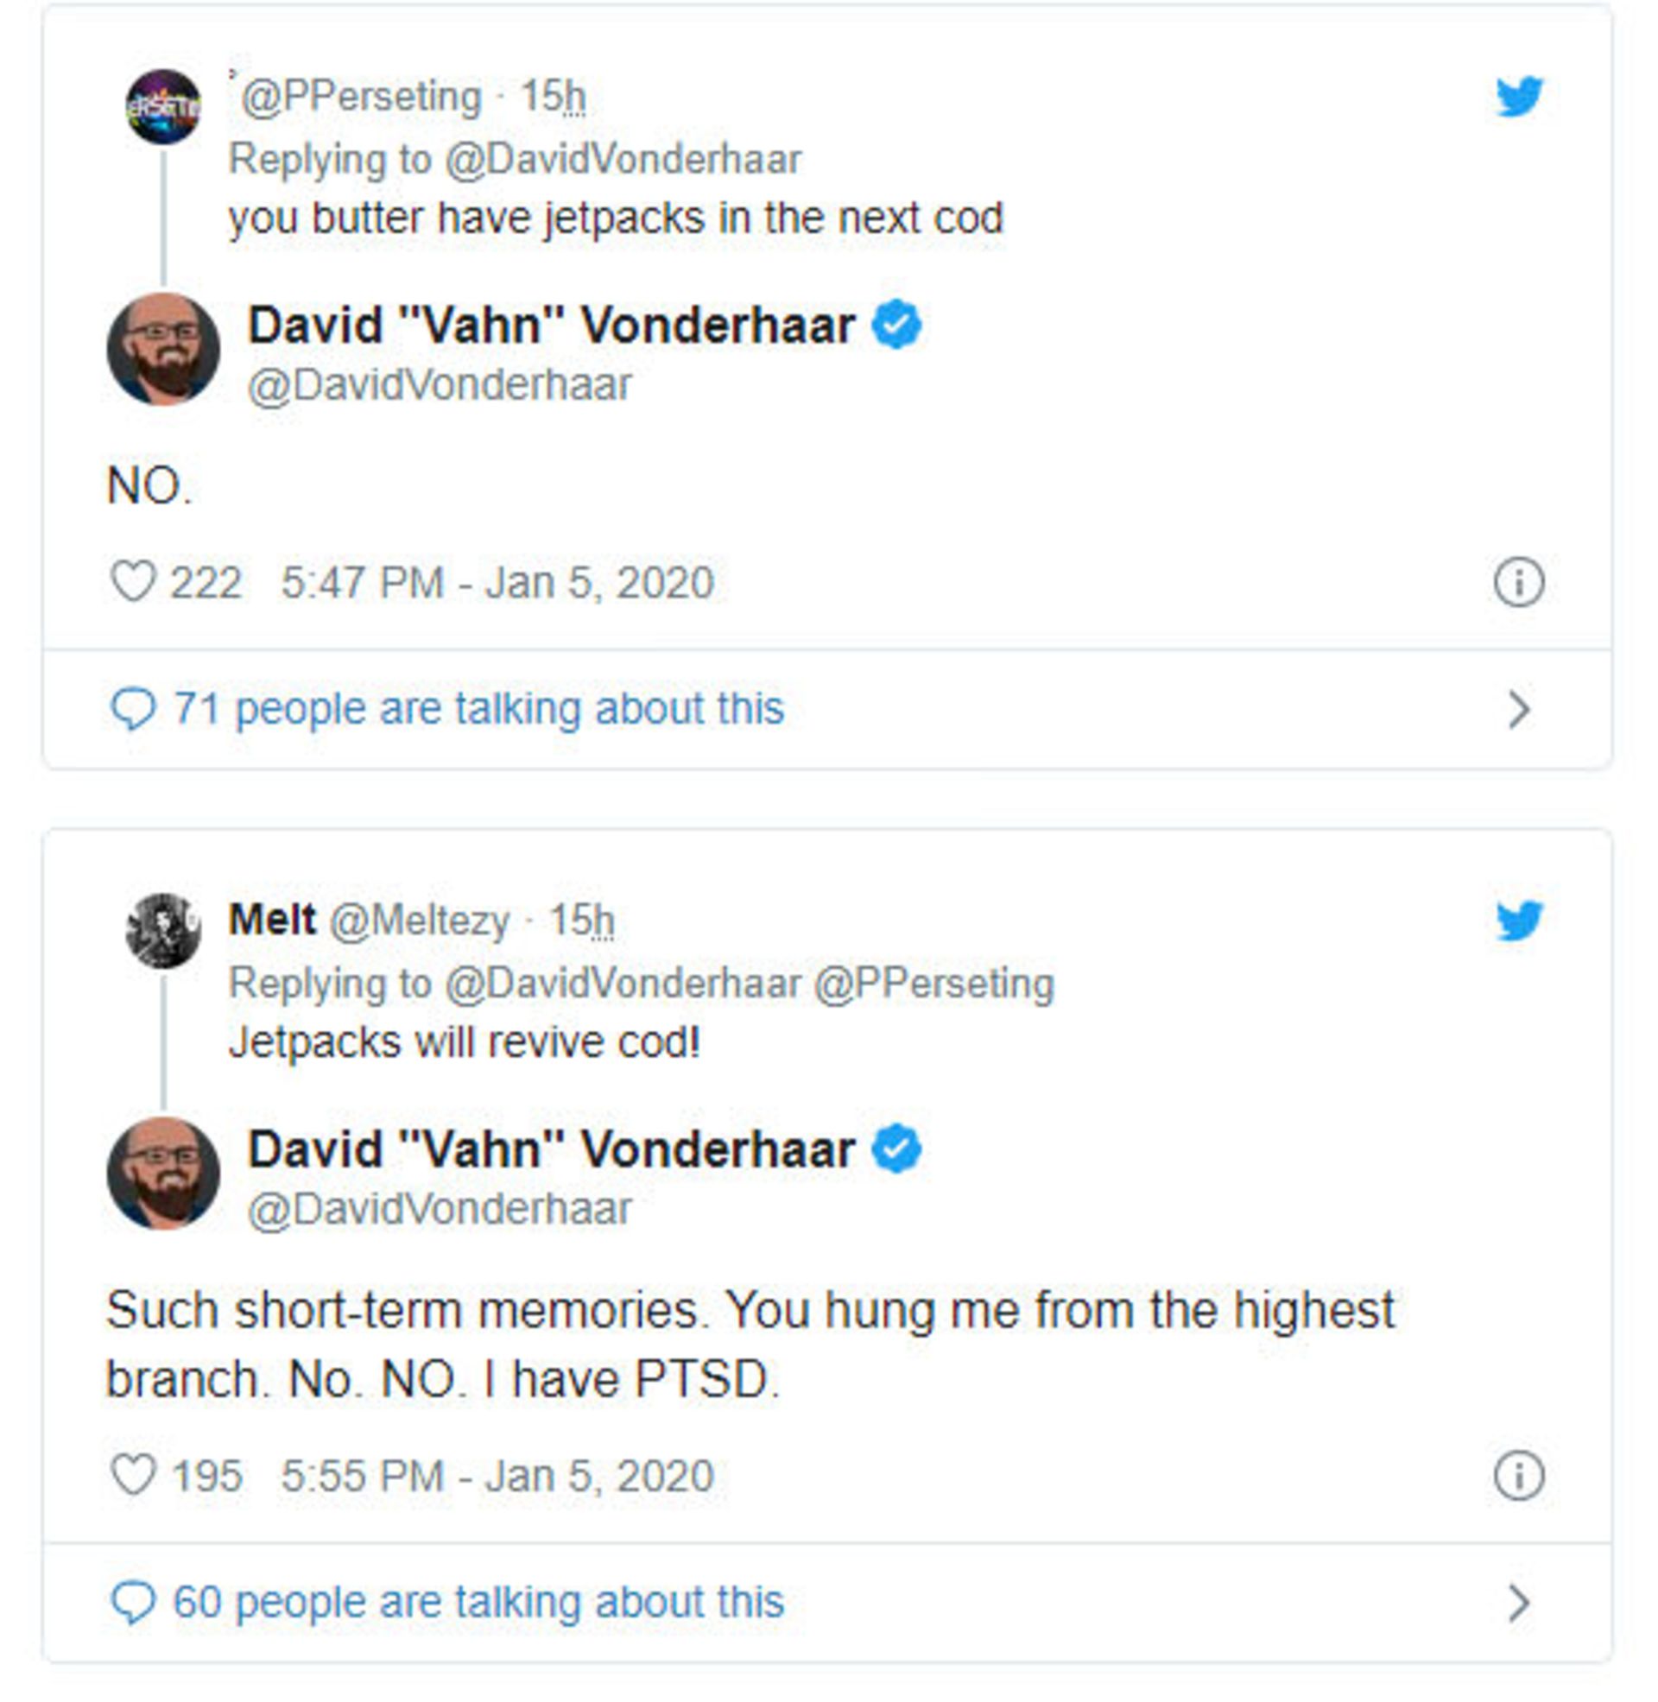The width and height of the screenshot is (1658, 1702).
Task: Open info icon on the PTSD tweet
Action: pyautogui.click(x=1519, y=1476)
